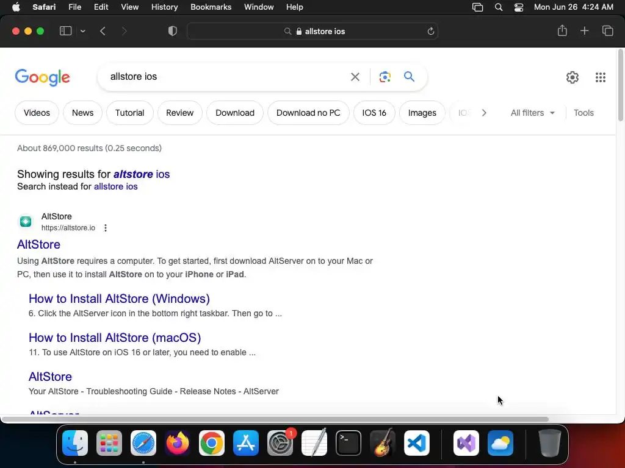This screenshot has width=625, height=468.
Task: Open How to Install AltStore (macOS)
Action: [x=115, y=338]
